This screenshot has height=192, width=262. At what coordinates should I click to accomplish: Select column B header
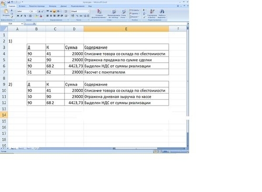tap(36, 29)
